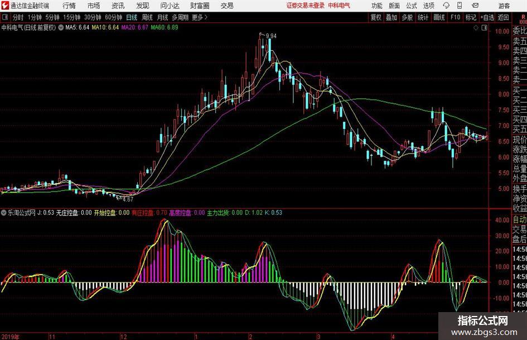Open circular dropdown next to 中科电气 title

click(x=61, y=27)
